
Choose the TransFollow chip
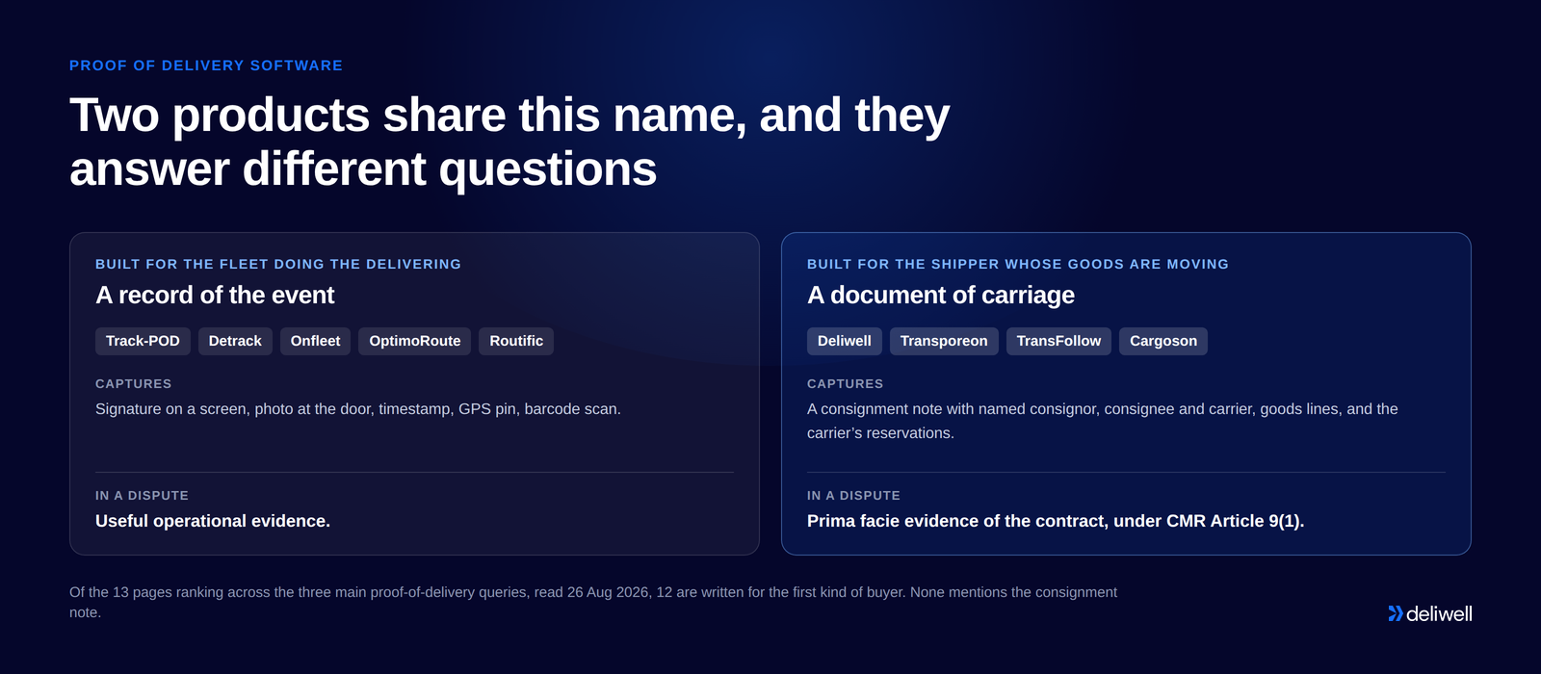[x=1058, y=341]
